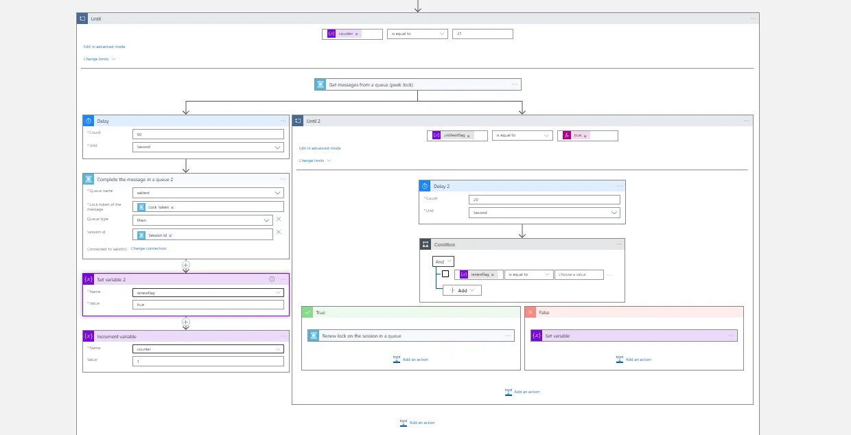Screen dimensions: 851x435
Task: Click the Choose a value field in Condition
Action: click(x=579, y=274)
